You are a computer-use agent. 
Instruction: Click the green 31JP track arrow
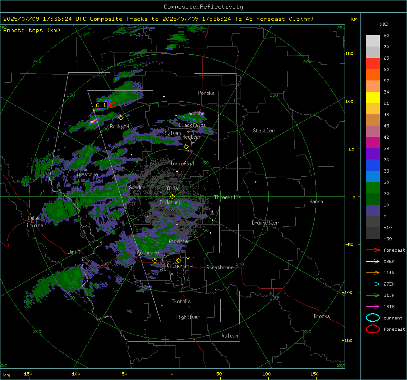point(373,295)
